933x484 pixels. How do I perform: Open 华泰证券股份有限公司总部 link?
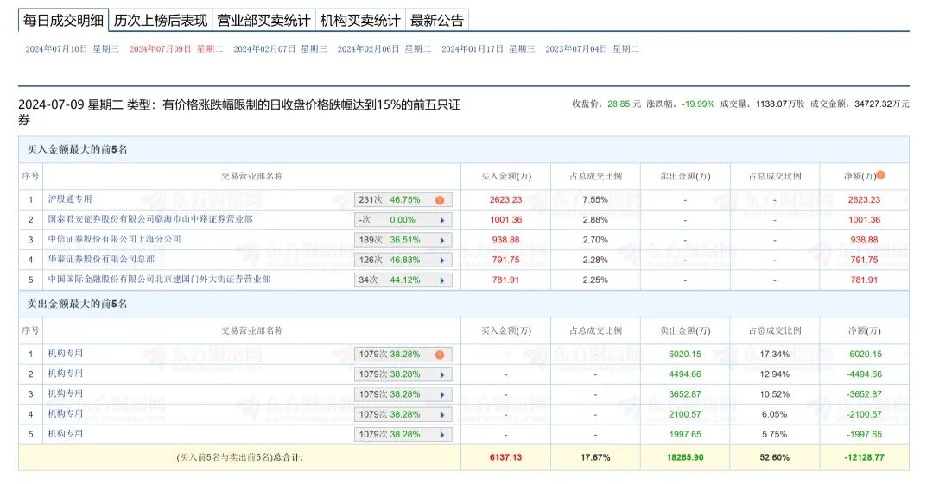pos(101,259)
